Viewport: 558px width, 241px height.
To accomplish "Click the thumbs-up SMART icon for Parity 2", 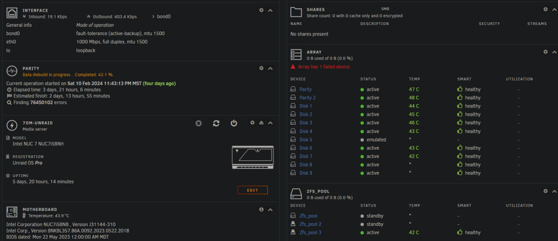I will 460,97.
